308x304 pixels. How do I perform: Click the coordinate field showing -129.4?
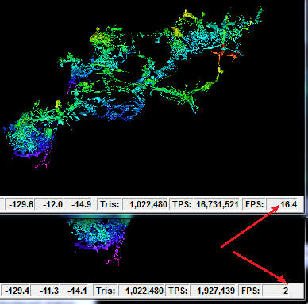(17, 291)
